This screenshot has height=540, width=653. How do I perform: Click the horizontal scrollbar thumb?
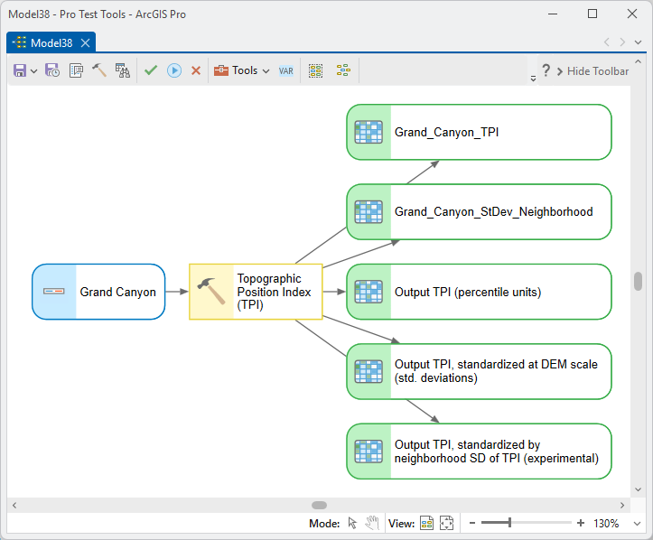click(x=320, y=505)
